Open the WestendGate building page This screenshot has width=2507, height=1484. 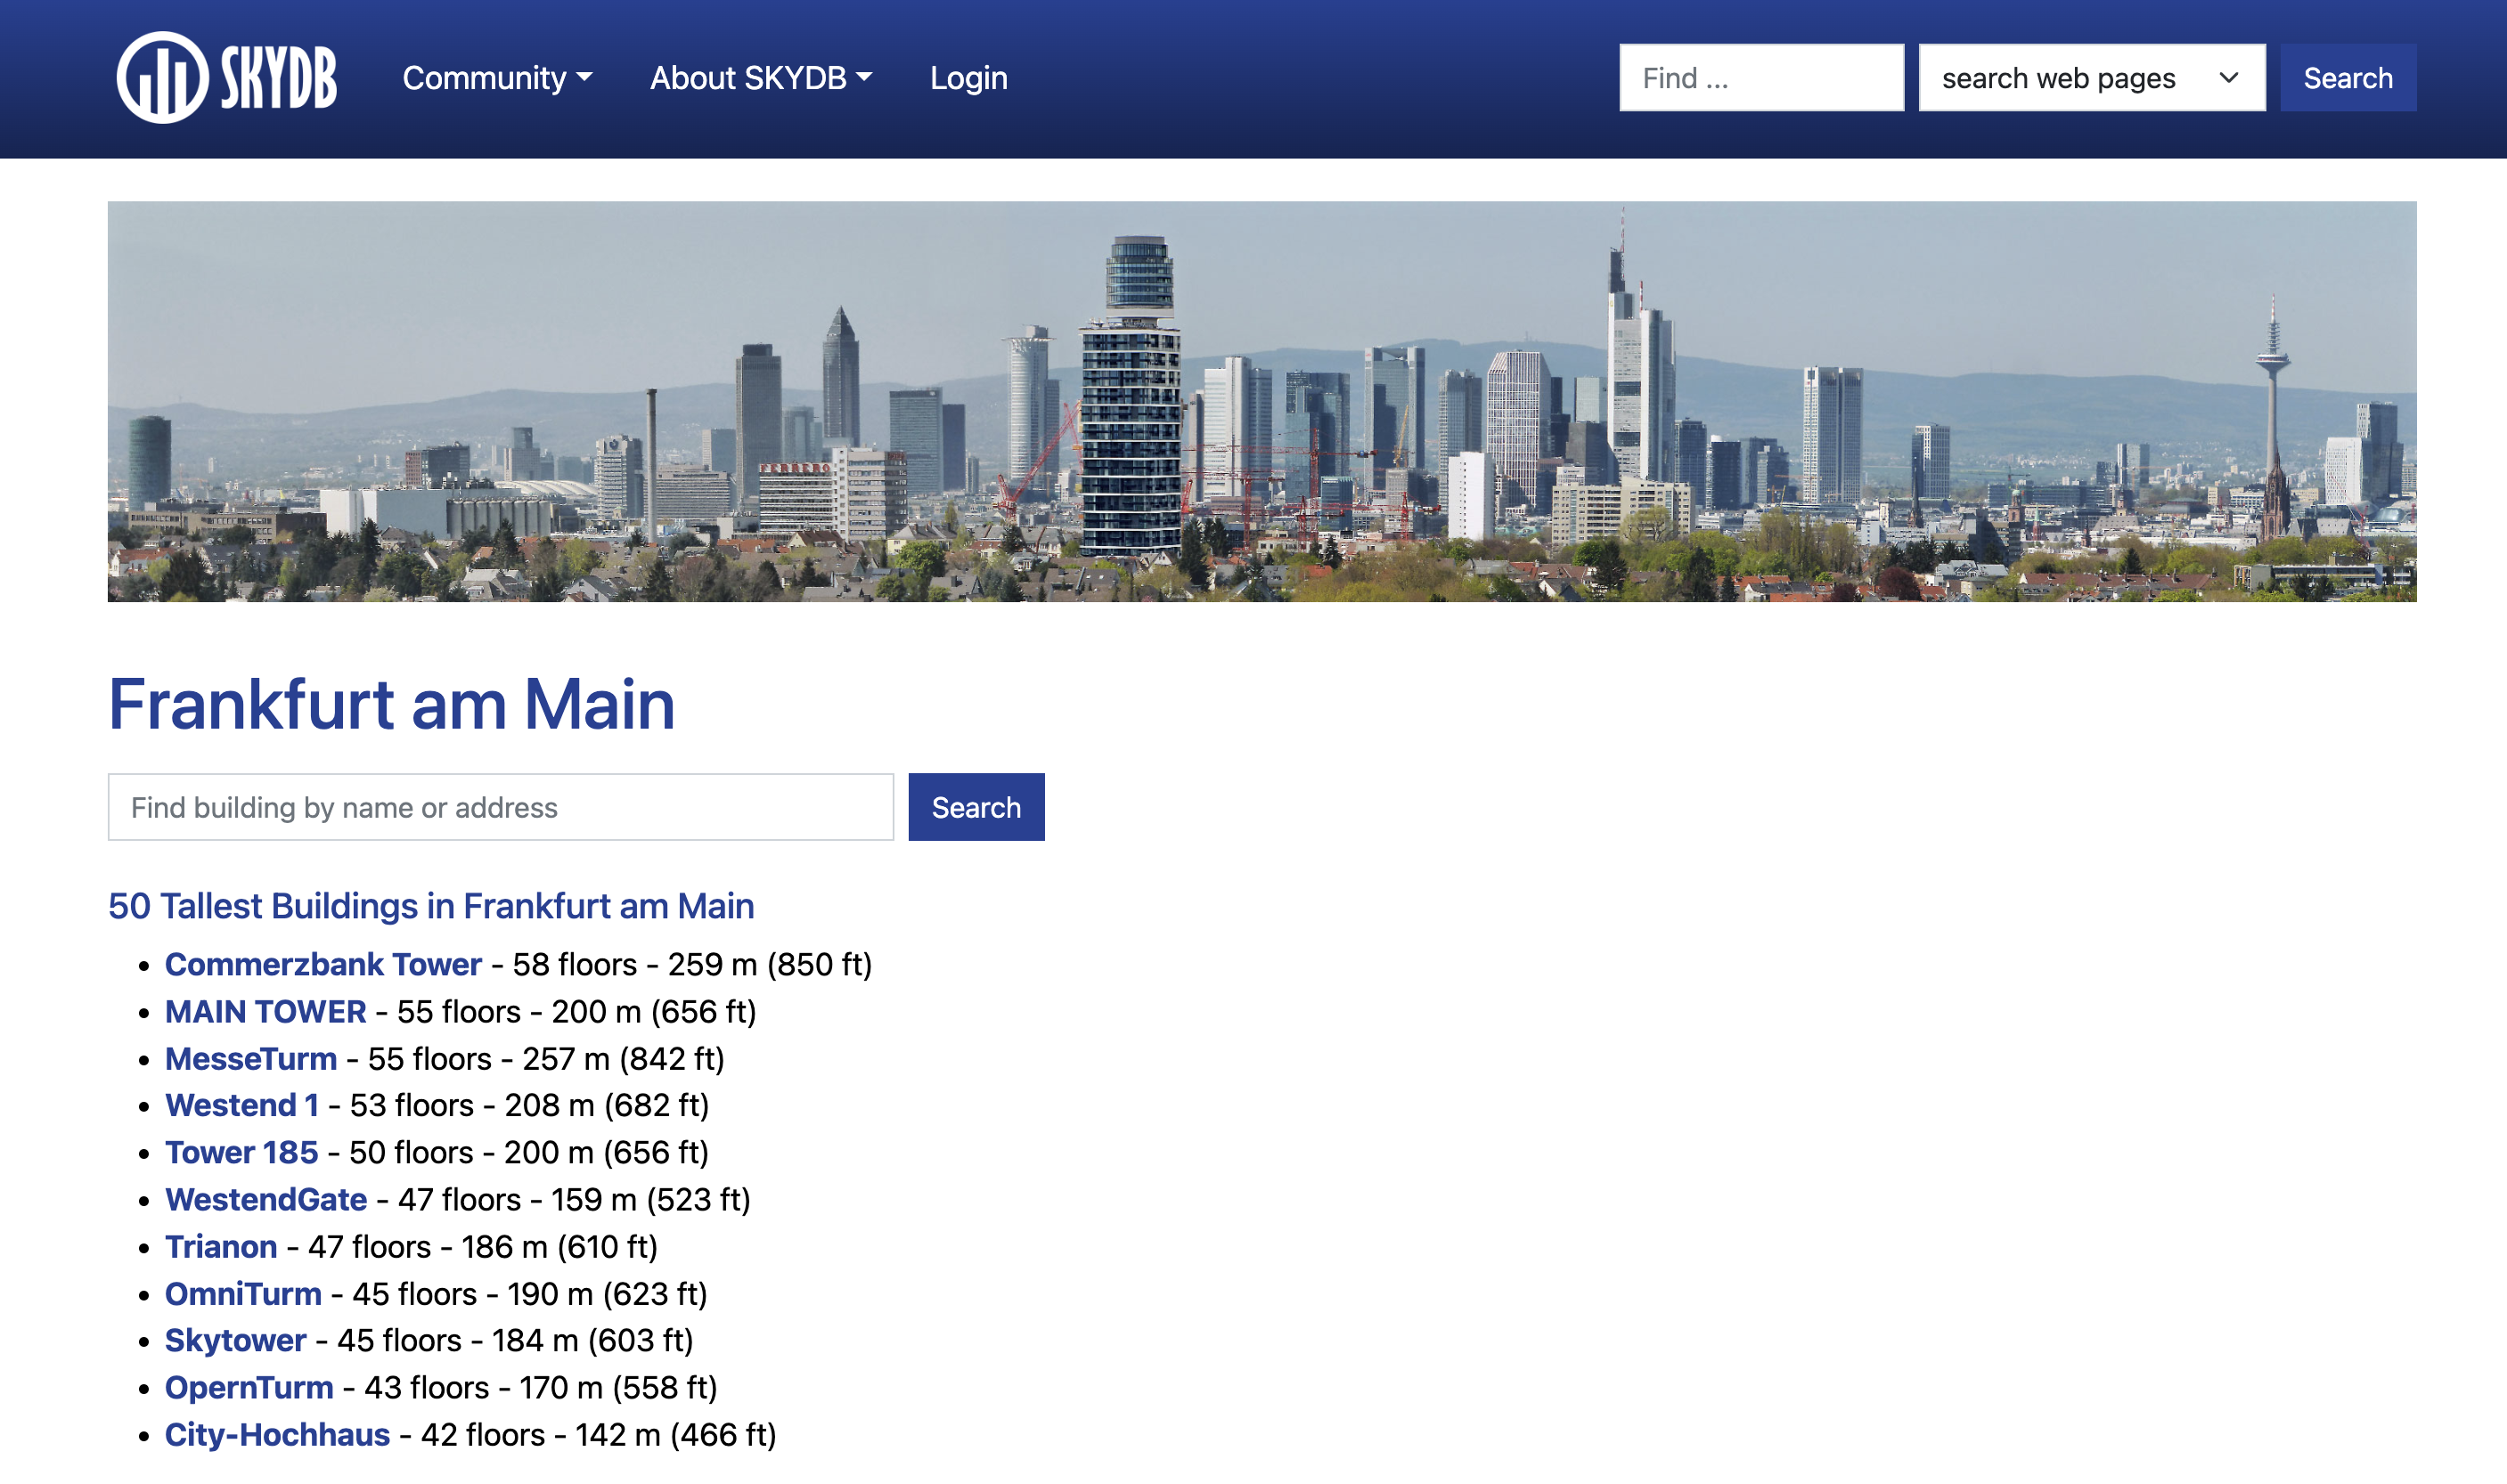click(x=266, y=1199)
